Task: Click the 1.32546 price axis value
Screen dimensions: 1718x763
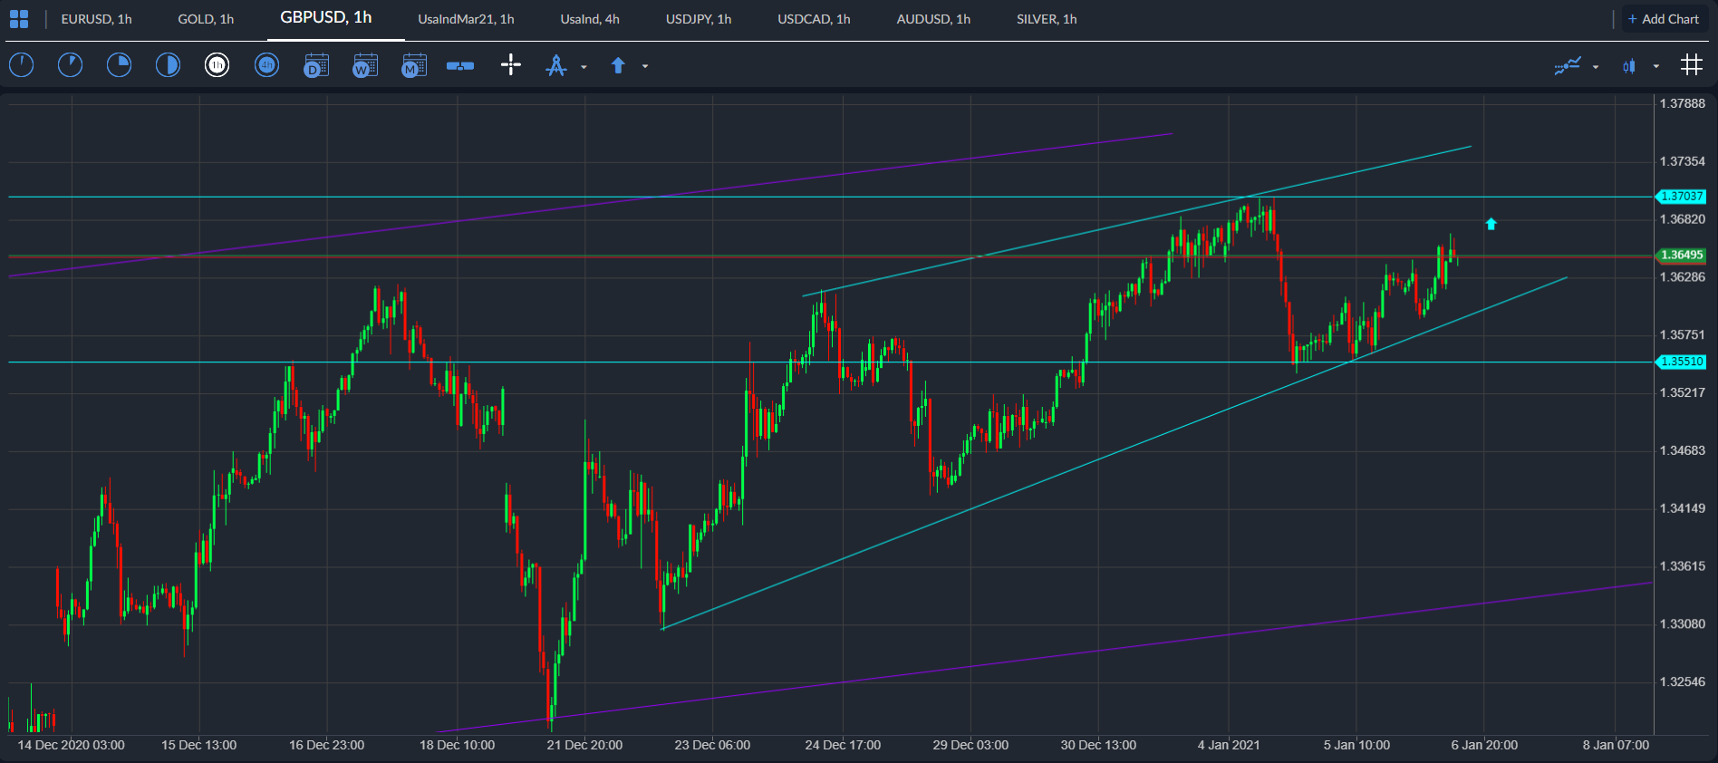Action: click(1682, 682)
